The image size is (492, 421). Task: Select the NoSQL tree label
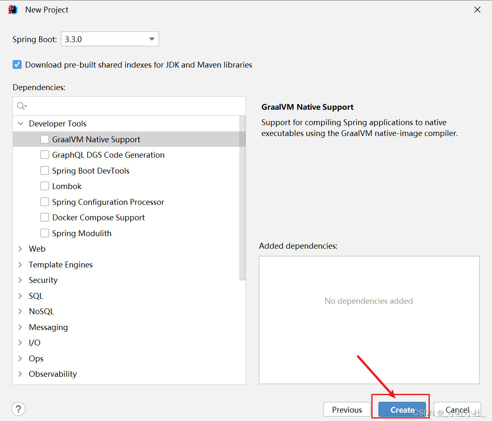coord(41,311)
